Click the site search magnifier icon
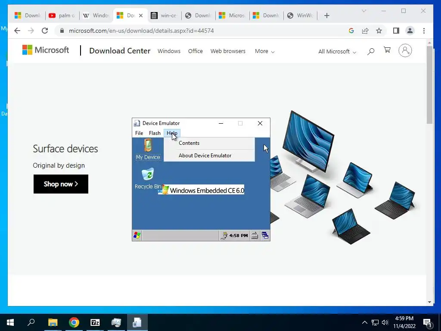This screenshot has height=331, width=441. 371,51
